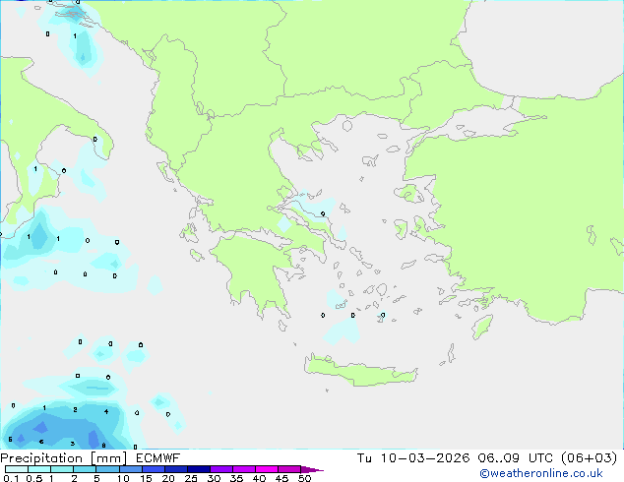Image resolution: width=624 pixels, height=482 pixels.
Task: Click the precipitation value '3' on the map
Action: pyautogui.click(x=73, y=444)
